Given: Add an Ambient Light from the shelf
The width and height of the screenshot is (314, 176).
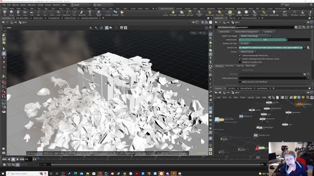Looking at the screenshot, I should [x=274, y=13].
